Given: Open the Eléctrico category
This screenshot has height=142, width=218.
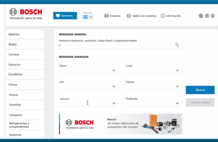Looking at the screenshot, I should coord(25,65).
